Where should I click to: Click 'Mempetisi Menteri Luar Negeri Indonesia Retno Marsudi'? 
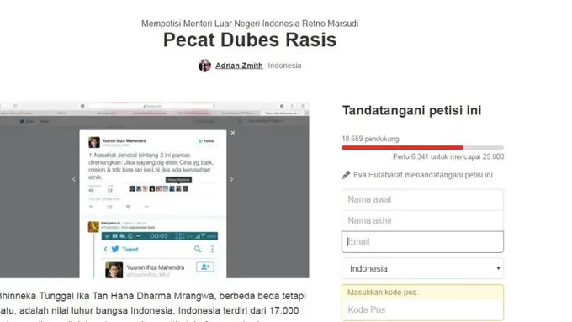tap(250, 24)
